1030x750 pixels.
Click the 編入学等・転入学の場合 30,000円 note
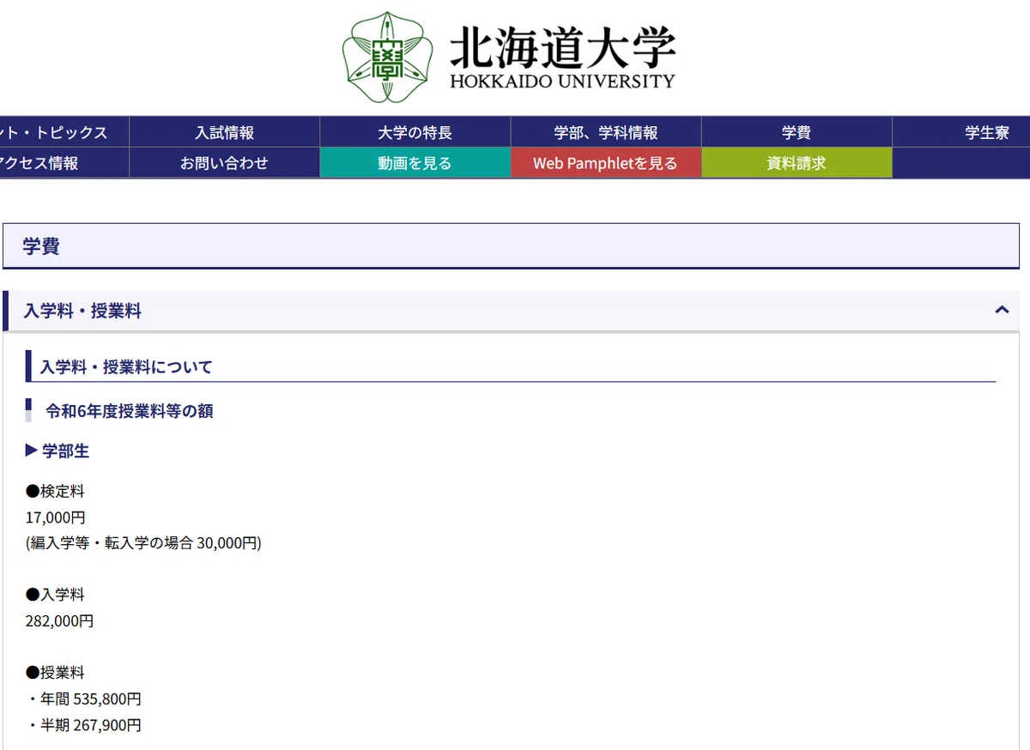143,543
